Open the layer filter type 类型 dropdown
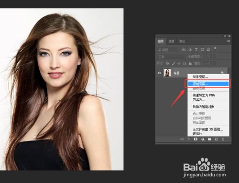This screenshot has height=183, width=239. (167, 50)
